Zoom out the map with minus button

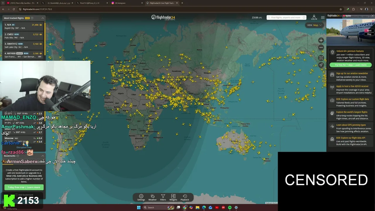321,47
